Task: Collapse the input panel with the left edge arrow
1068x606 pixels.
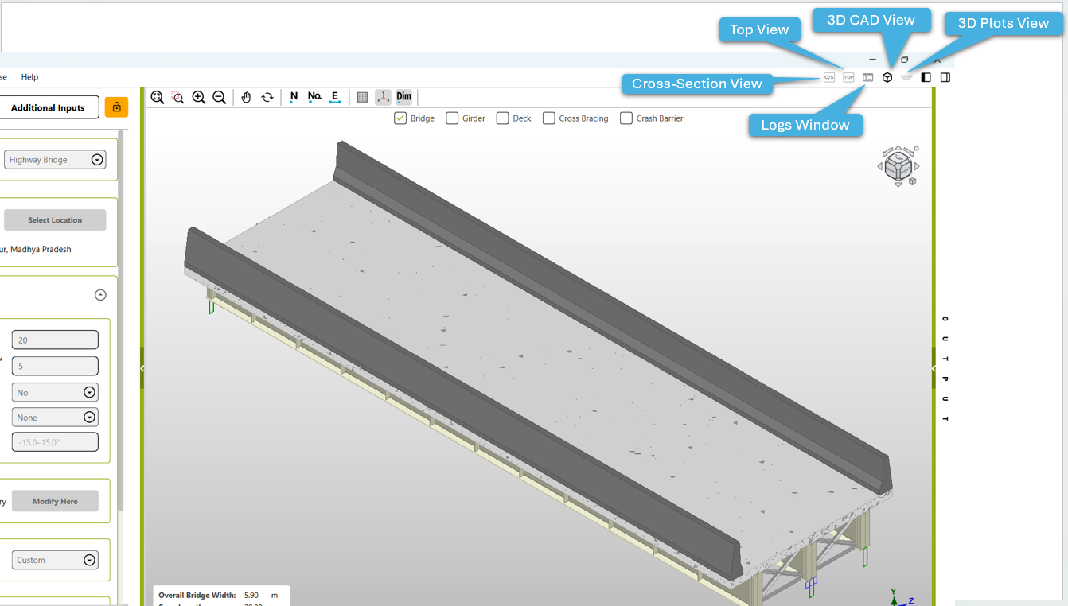Action: coord(142,368)
